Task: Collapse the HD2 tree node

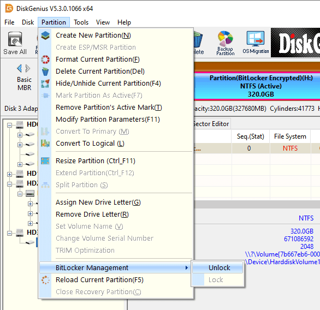Action: (x=9, y=184)
